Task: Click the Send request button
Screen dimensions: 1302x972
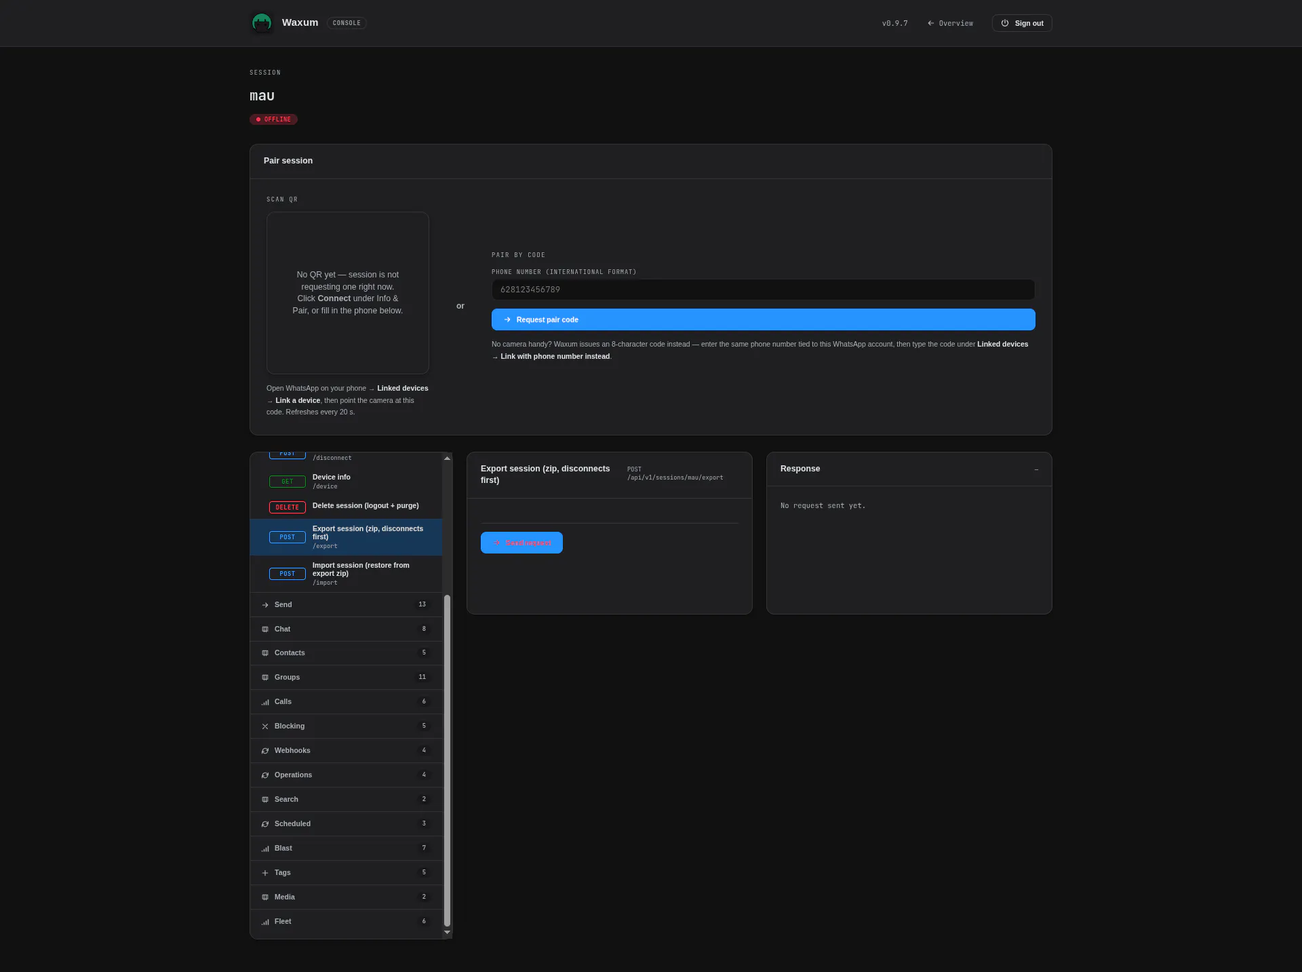Action: [x=521, y=543]
